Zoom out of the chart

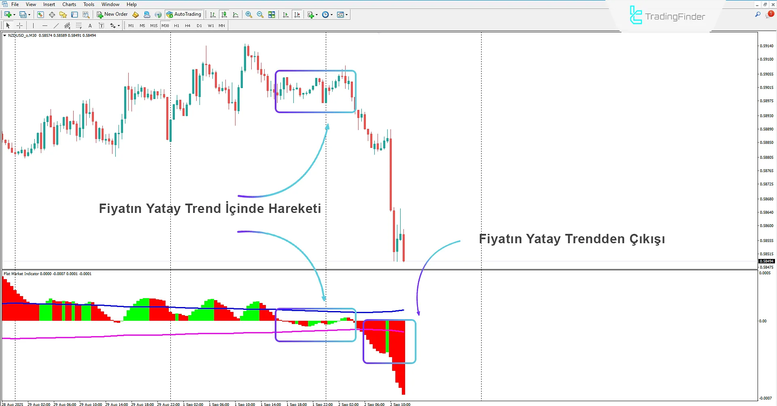click(x=260, y=15)
